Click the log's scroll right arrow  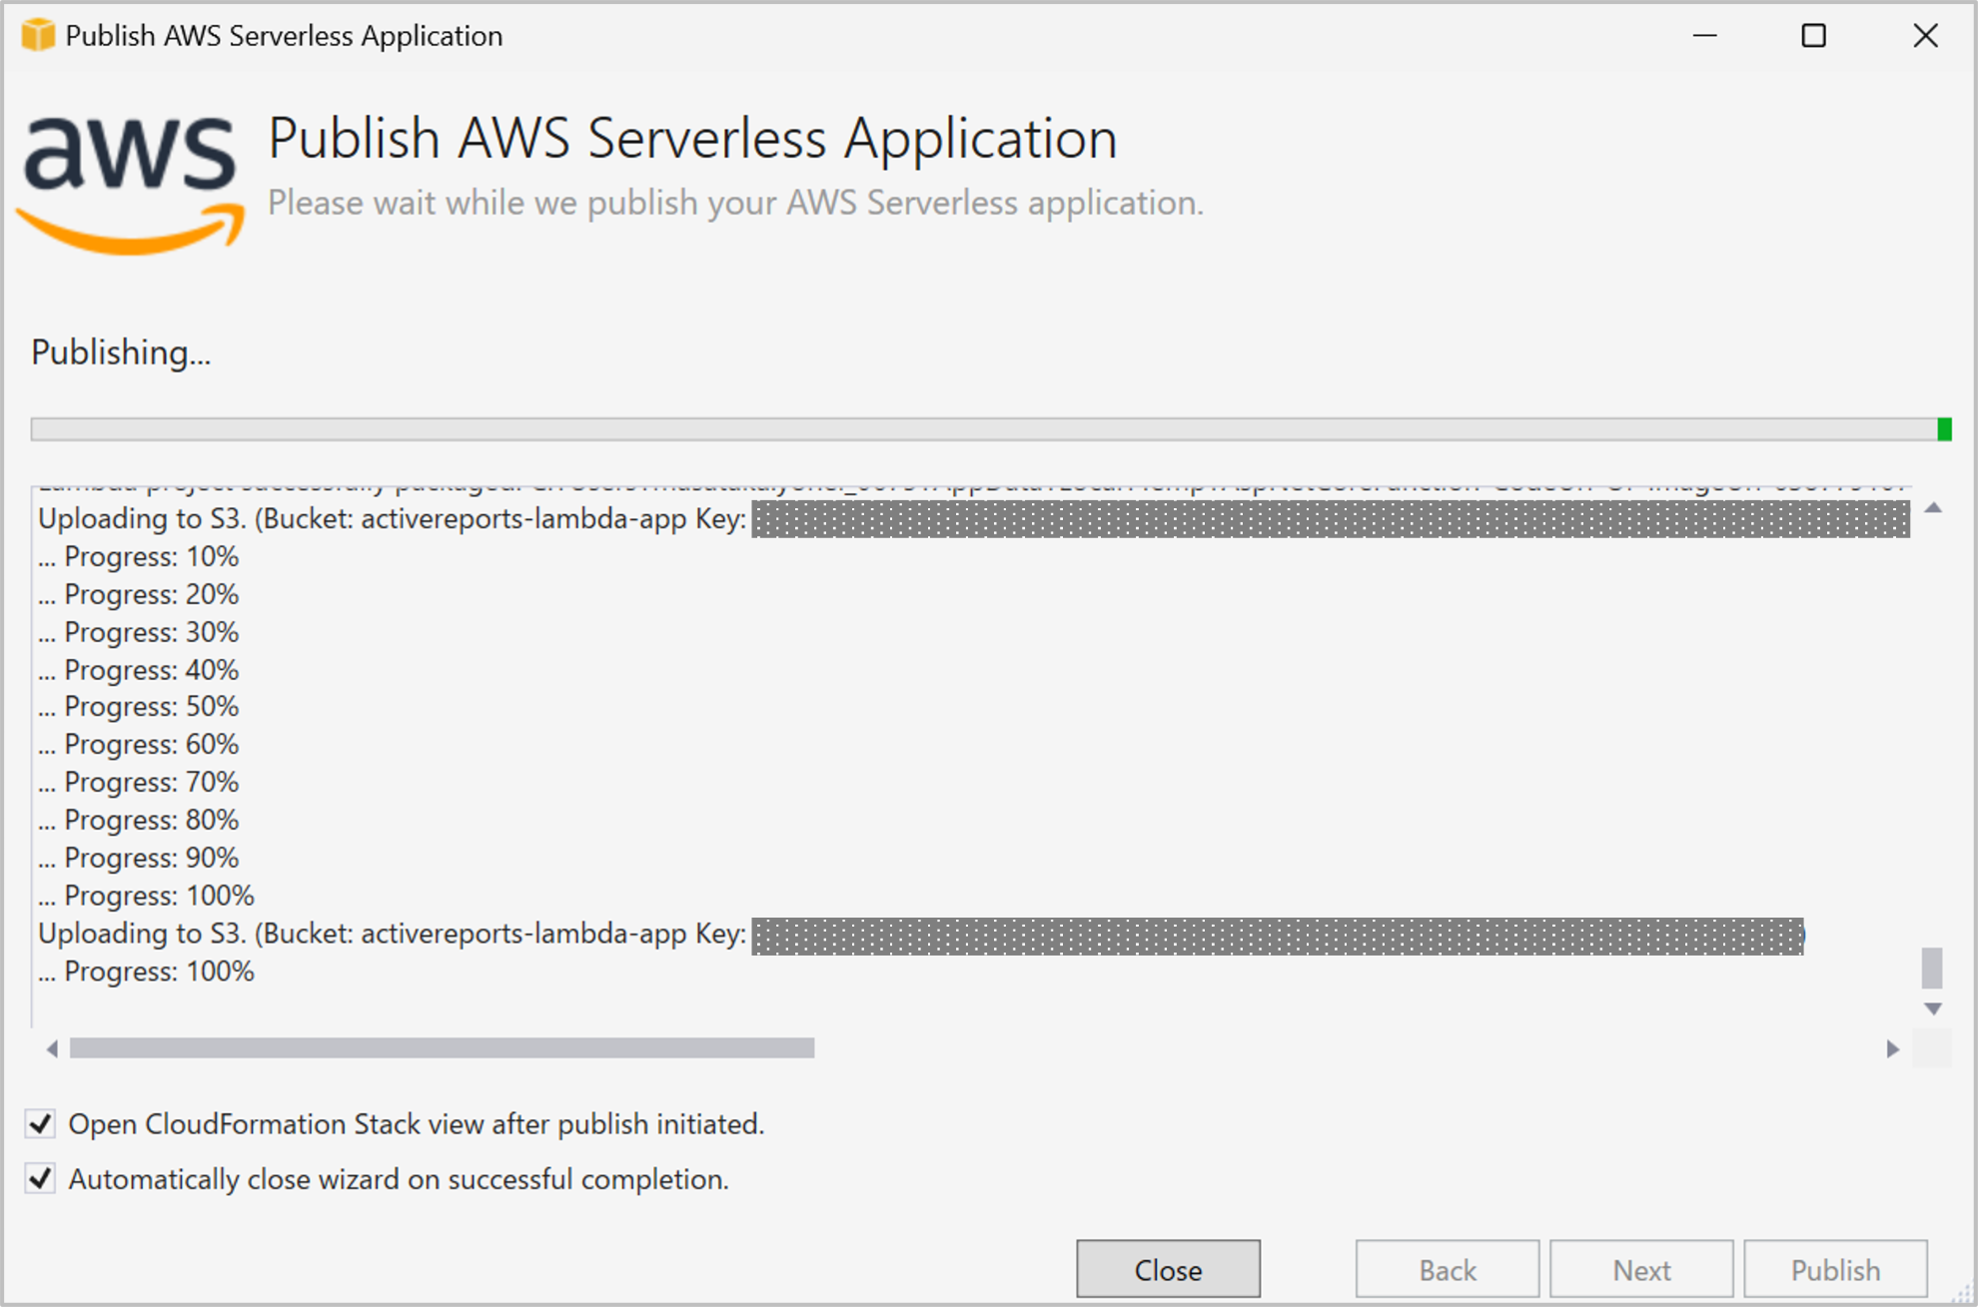[1892, 1048]
